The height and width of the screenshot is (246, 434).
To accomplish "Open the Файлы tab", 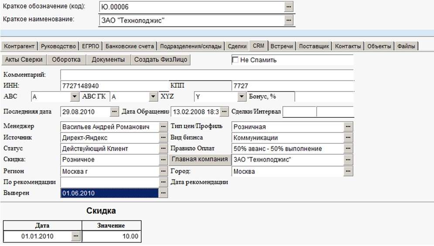I will tap(406, 46).
